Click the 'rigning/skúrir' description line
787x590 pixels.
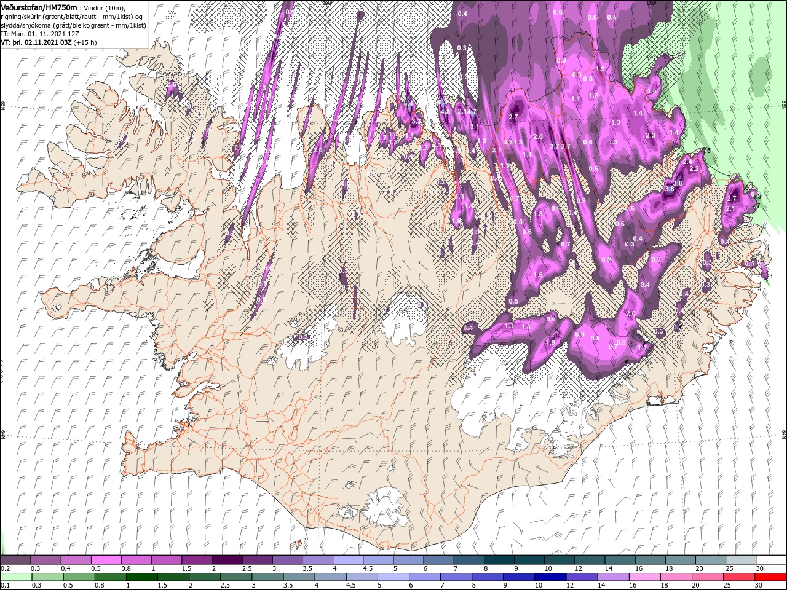[x=71, y=17]
